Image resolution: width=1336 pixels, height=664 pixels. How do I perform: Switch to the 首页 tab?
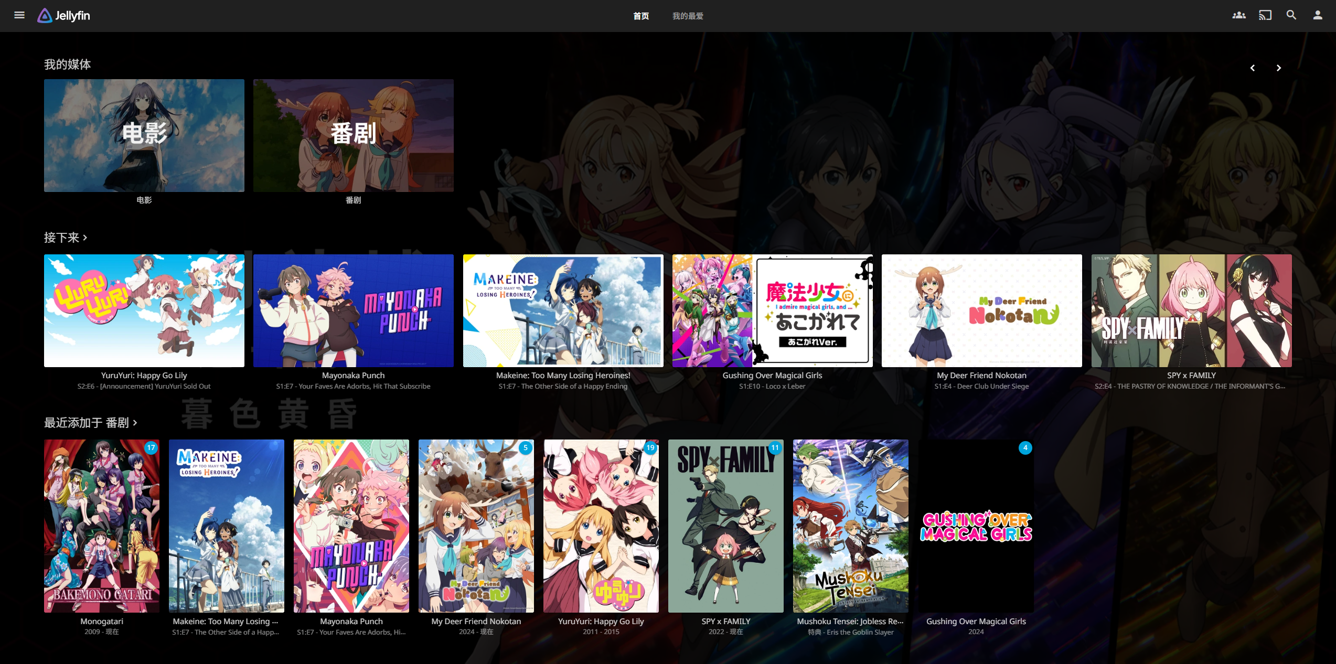pos(641,16)
